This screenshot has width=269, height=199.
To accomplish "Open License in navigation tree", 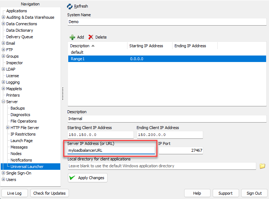I will coord(13,76).
